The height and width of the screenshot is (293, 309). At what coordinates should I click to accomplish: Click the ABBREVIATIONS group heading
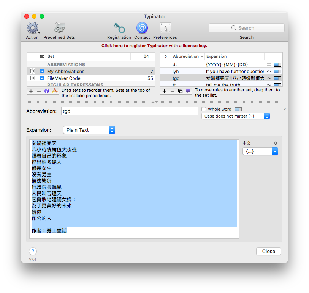[66, 65]
